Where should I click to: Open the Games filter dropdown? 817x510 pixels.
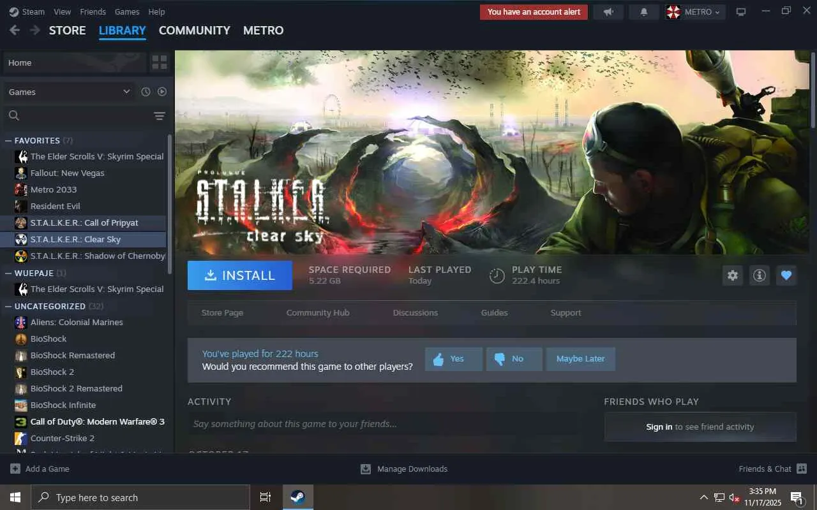point(70,92)
